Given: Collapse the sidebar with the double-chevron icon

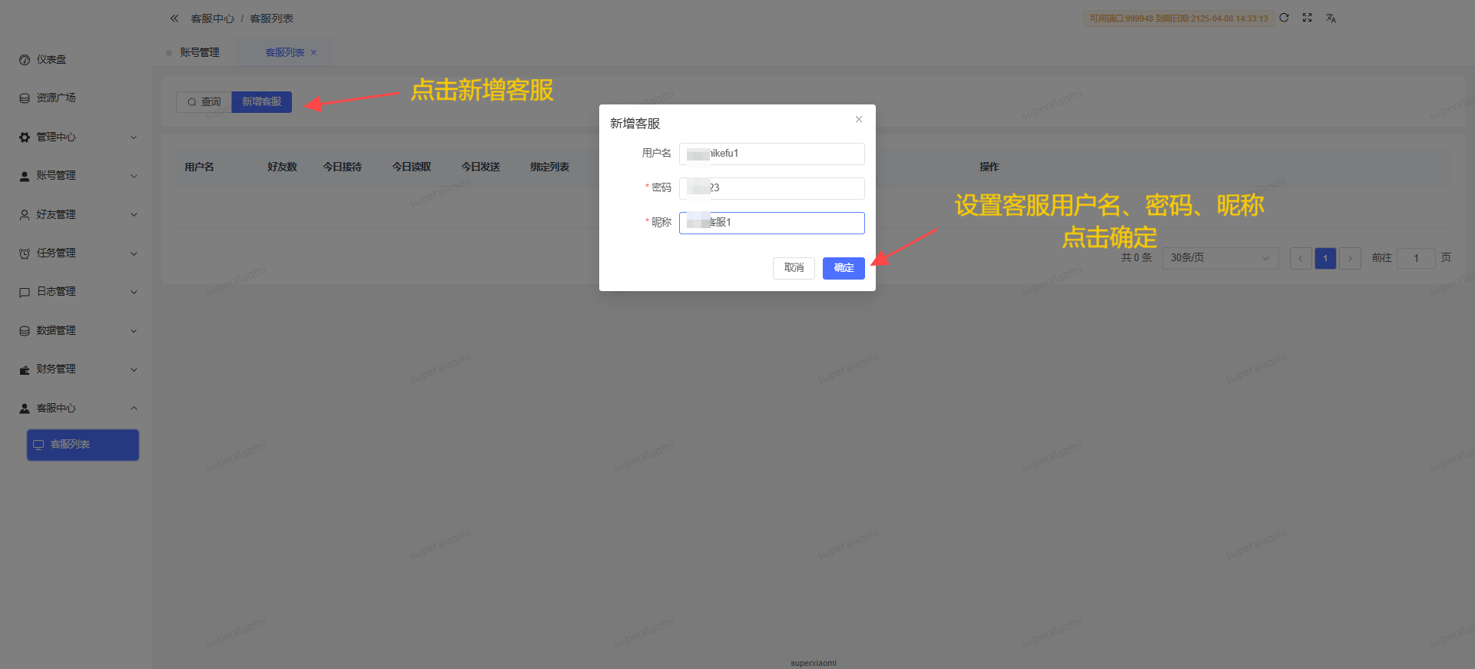Looking at the screenshot, I should [174, 18].
